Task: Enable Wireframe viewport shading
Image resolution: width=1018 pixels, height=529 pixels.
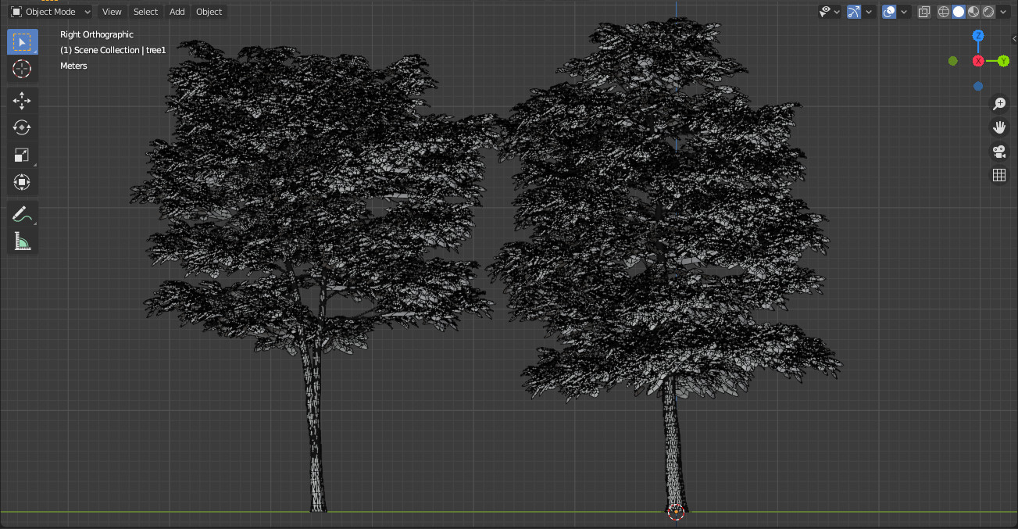Action: coord(944,12)
